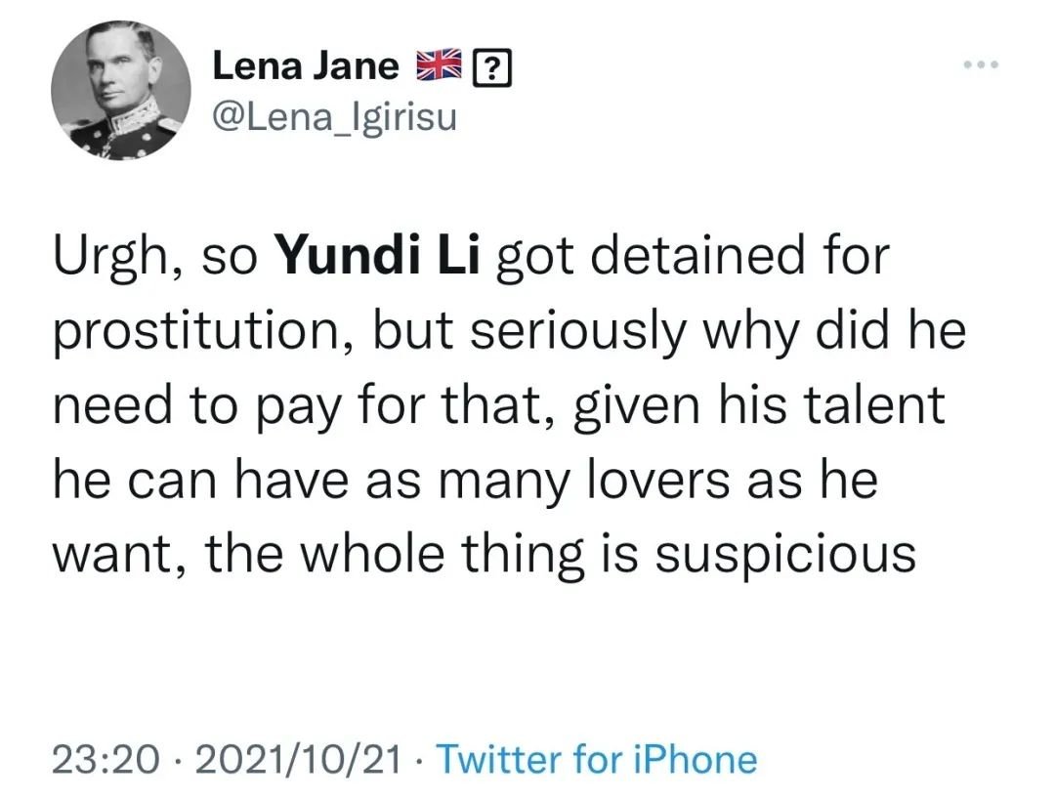Click the word "suspicious" in the tweet

click(785, 554)
